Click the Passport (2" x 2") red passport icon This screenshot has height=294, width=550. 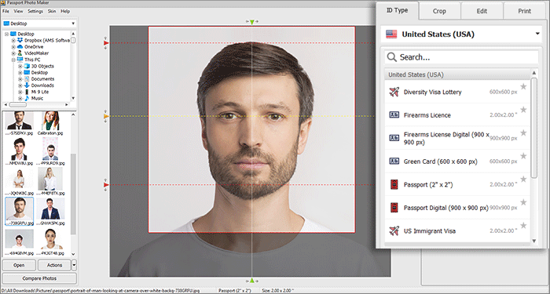click(394, 184)
